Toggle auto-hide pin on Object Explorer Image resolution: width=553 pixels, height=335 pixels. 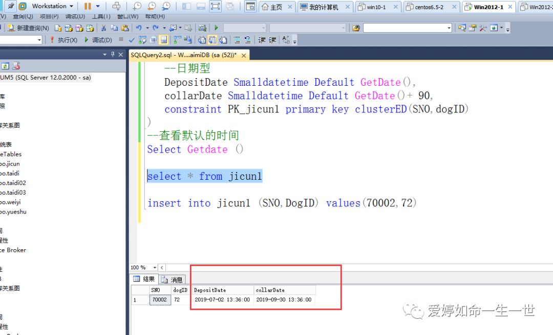coord(113,54)
